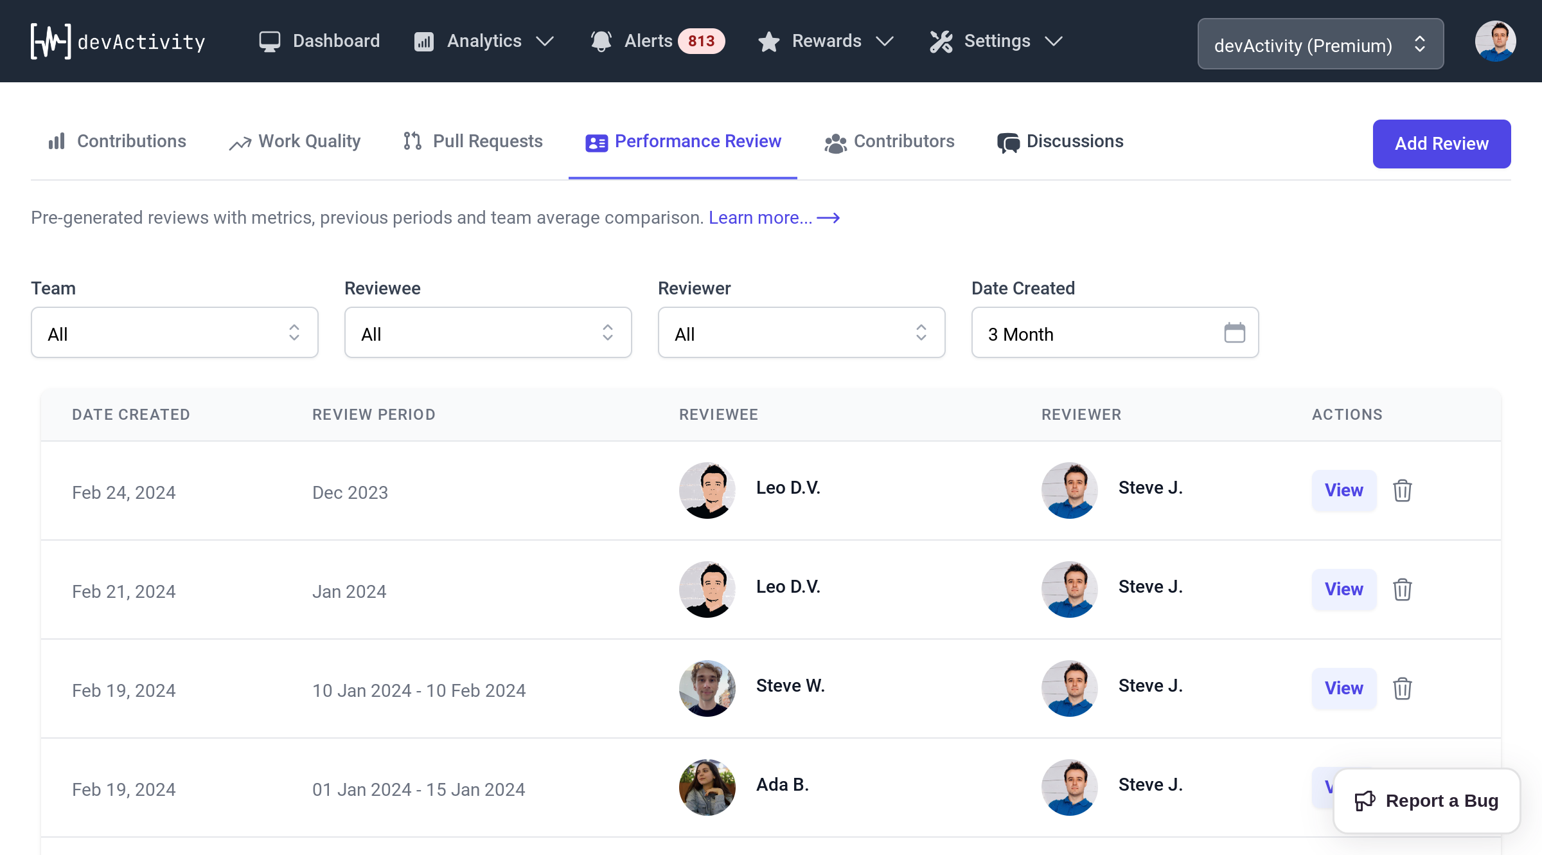Click the Pull Requests branch icon
Image resolution: width=1542 pixels, height=855 pixels.
(412, 141)
